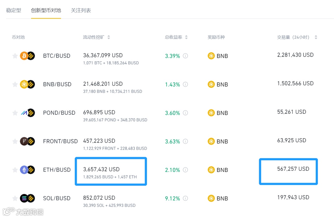Image resolution: width=334 pixels, height=218 pixels.
Task: Click the FRONT token icon
Action: (x=24, y=141)
